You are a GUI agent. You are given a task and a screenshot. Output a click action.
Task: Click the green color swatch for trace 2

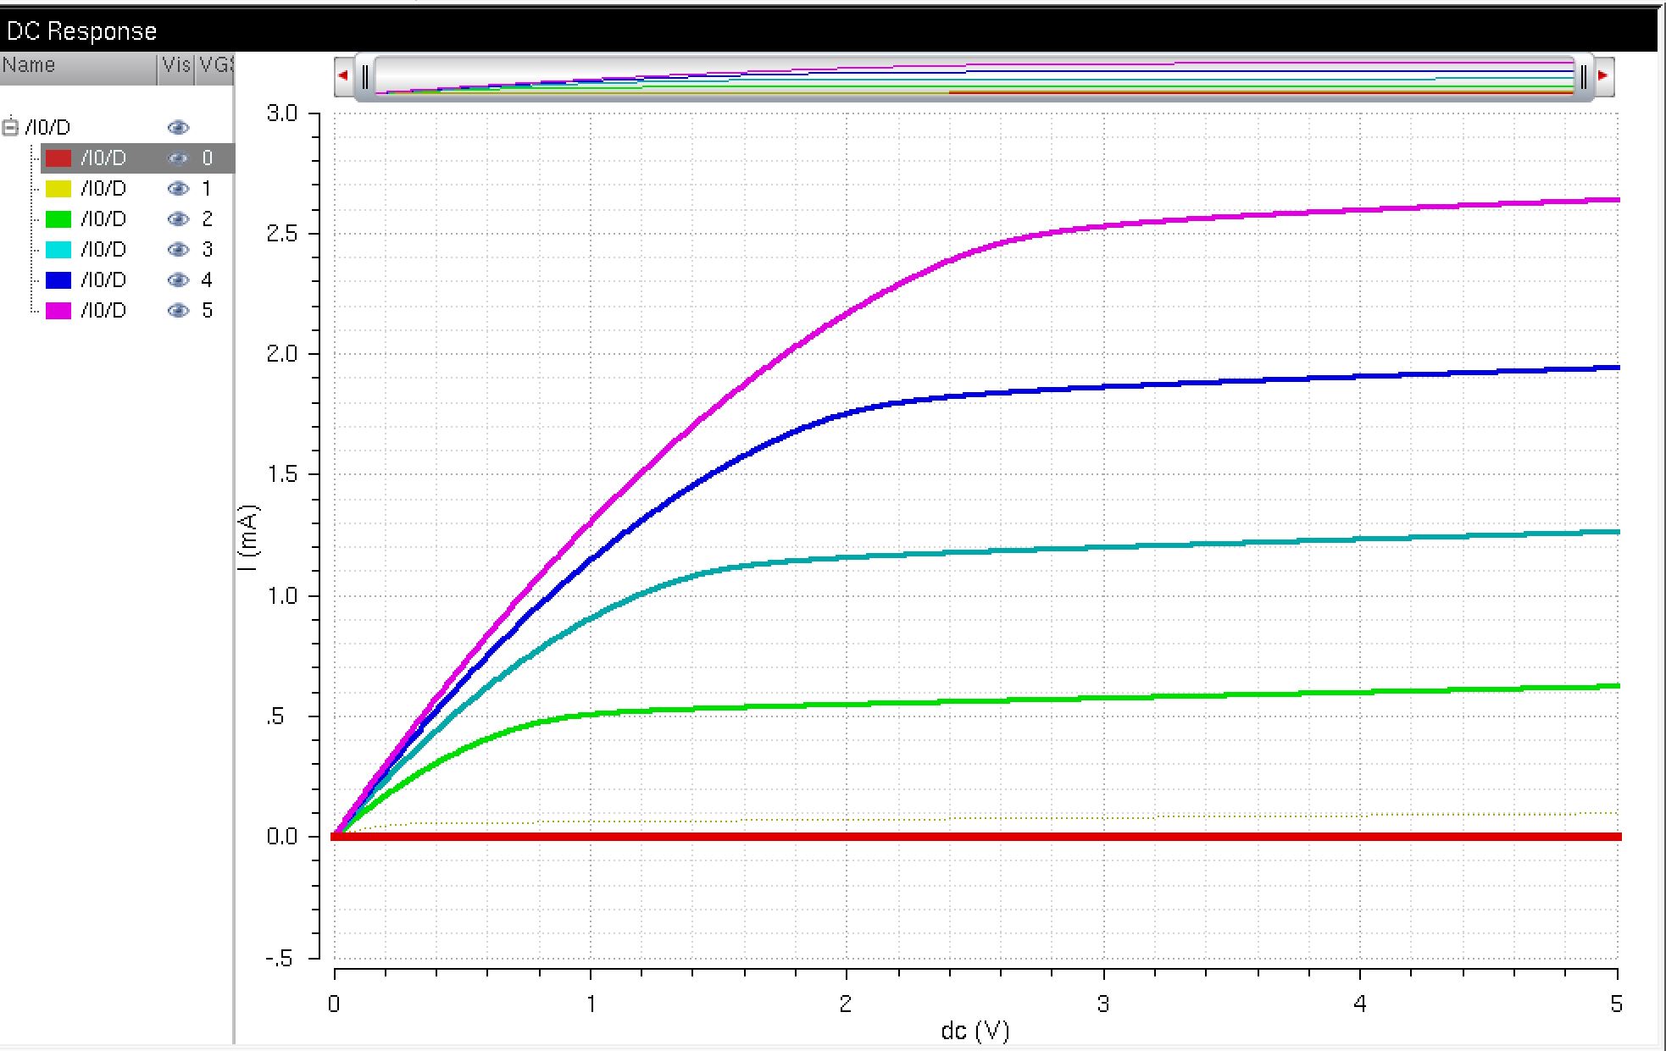coord(58,219)
